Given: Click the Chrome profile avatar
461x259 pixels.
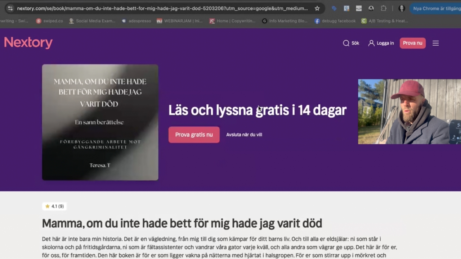Looking at the screenshot, I should (x=402, y=8).
